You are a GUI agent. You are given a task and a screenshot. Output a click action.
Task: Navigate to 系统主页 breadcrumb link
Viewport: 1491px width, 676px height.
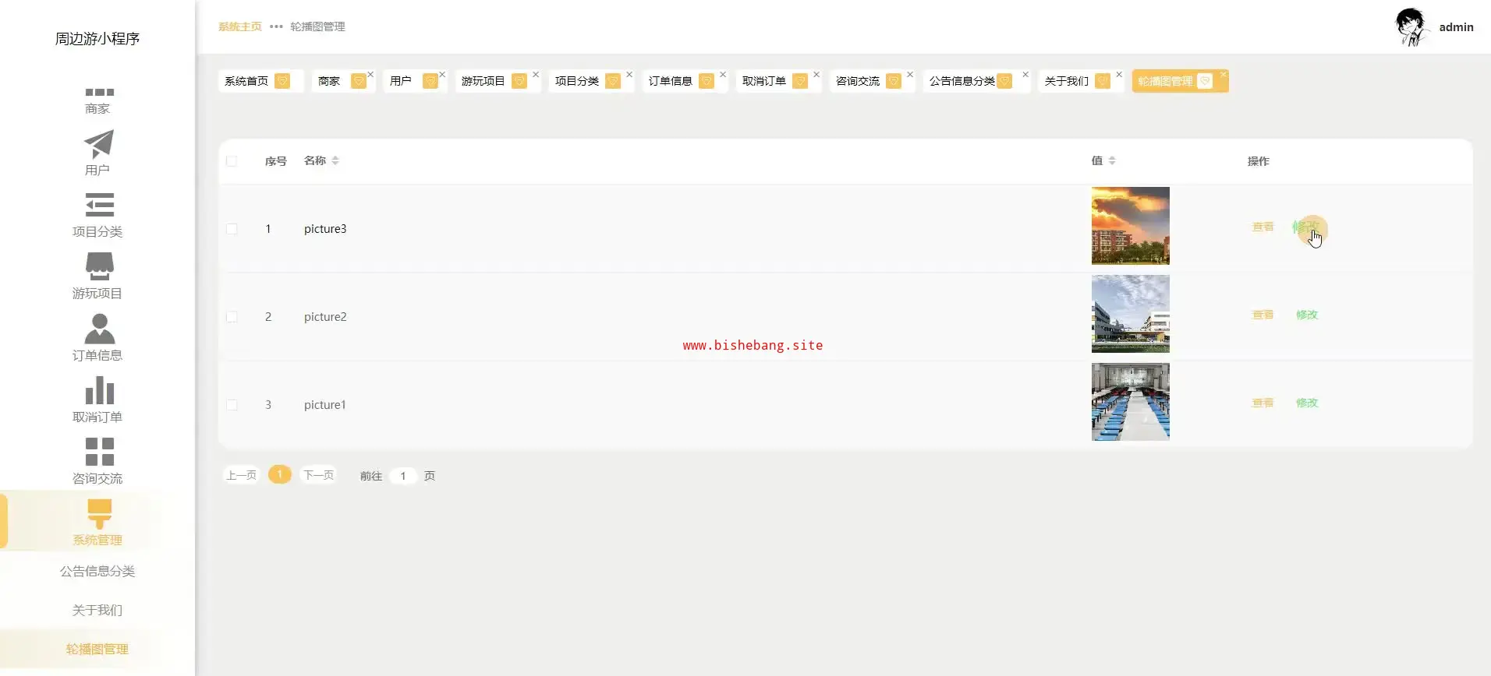coord(240,26)
